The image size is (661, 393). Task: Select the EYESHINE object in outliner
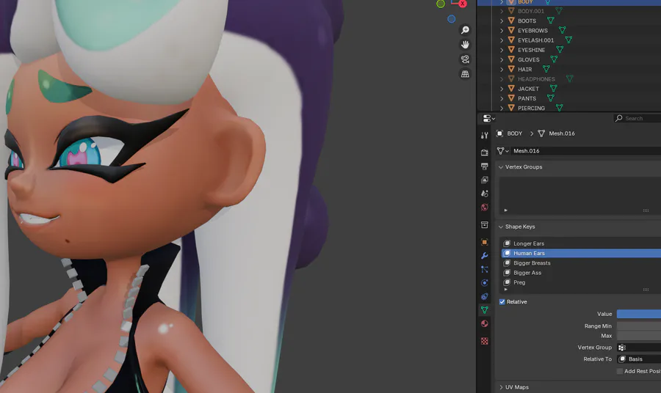(x=531, y=50)
